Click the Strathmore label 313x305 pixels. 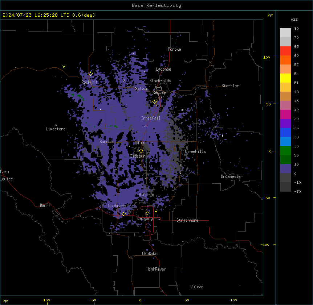tap(187, 220)
